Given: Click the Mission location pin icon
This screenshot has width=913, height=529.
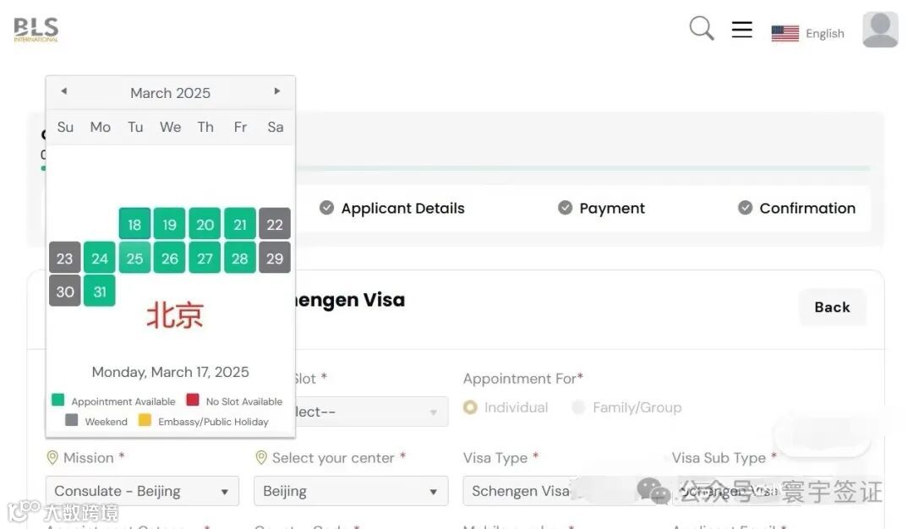Looking at the screenshot, I should coord(52,458).
